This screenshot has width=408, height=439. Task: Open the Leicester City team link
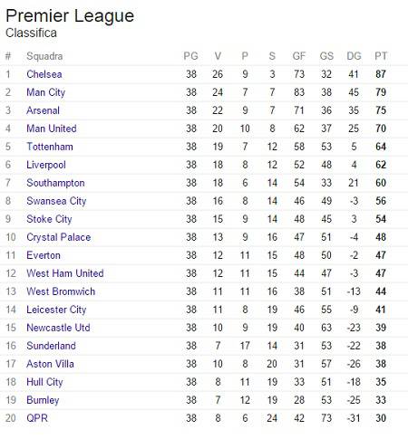(x=56, y=310)
